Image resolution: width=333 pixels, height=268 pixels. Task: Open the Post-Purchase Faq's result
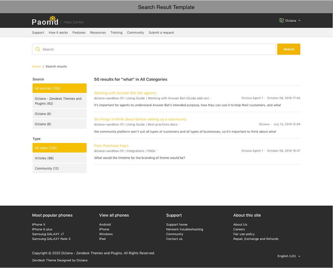pyautogui.click(x=111, y=146)
